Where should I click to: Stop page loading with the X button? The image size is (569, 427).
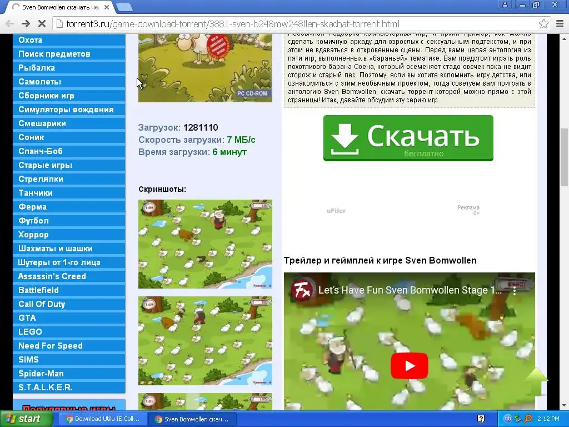point(42,24)
